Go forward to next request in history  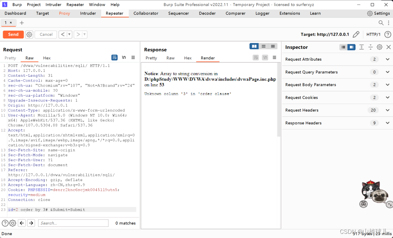[x=78, y=35]
